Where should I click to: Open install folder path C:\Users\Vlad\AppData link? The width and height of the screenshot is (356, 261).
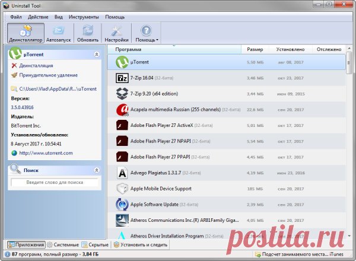click(58, 89)
